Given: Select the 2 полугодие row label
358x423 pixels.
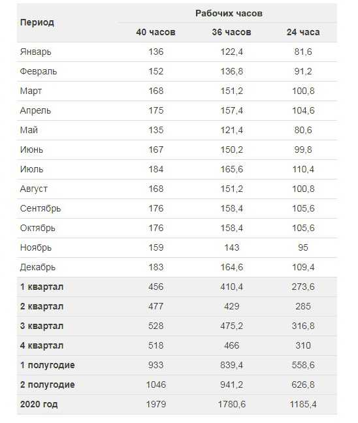Looking at the screenshot, I should (47, 384).
